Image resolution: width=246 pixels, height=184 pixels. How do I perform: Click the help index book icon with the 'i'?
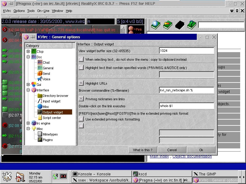156,25
